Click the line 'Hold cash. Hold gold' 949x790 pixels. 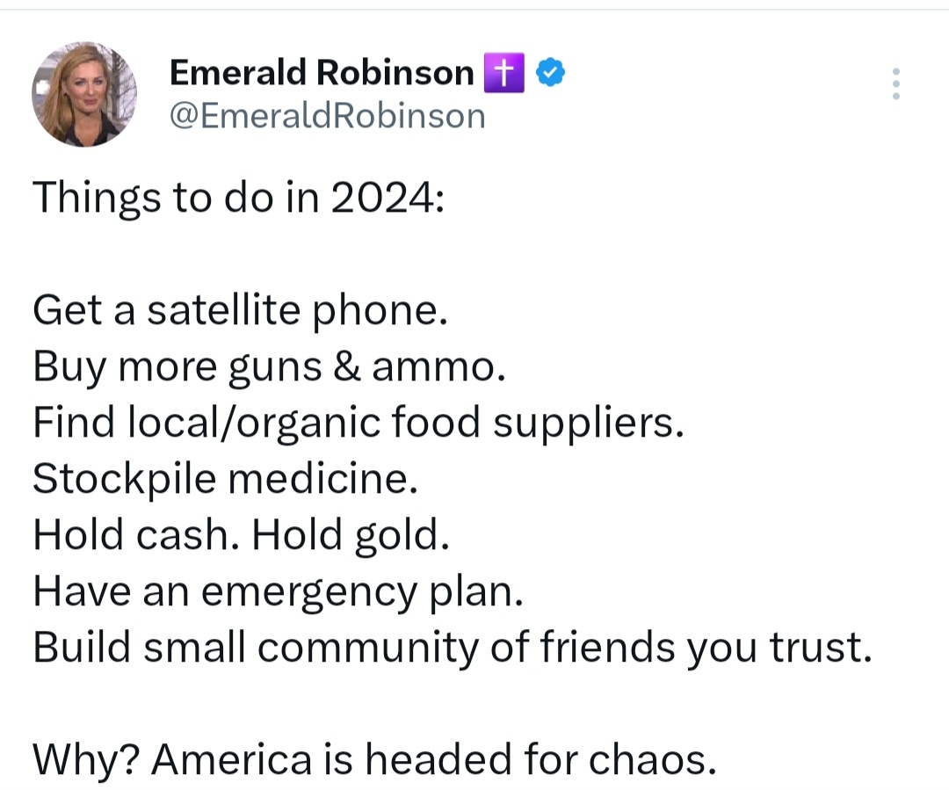(242, 534)
